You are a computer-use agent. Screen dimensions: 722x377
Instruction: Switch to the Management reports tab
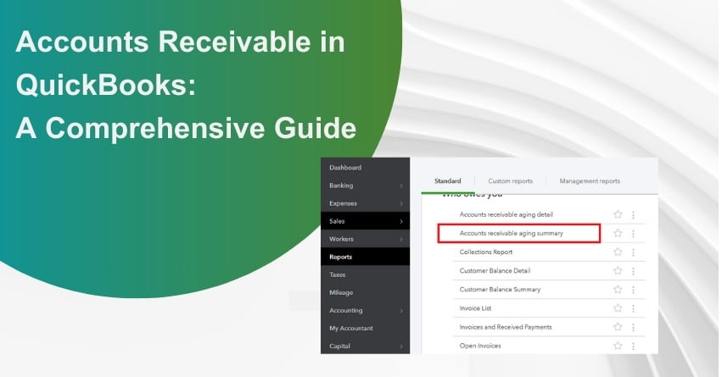click(x=590, y=181)
